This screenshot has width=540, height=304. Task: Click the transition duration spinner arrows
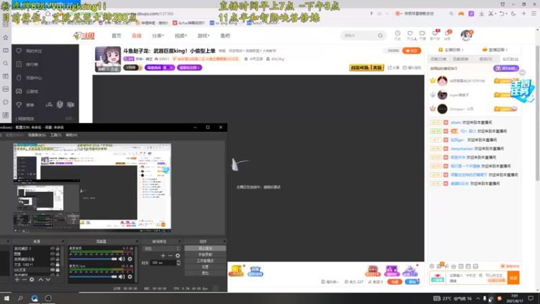[178, 263]
